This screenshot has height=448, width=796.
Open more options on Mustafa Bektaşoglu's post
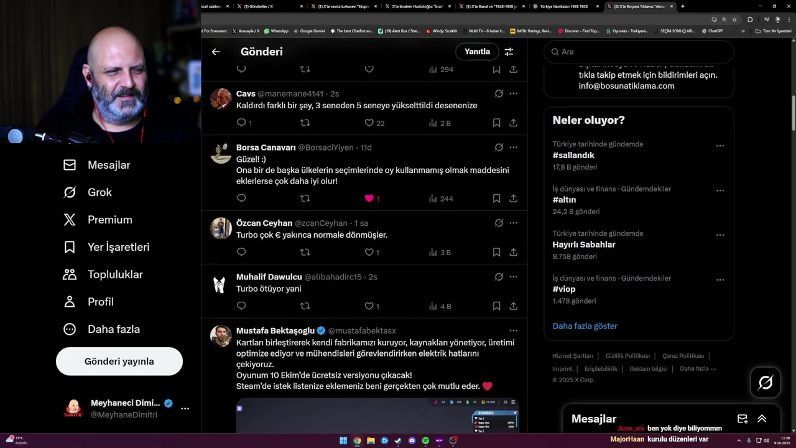pos(514,330)
